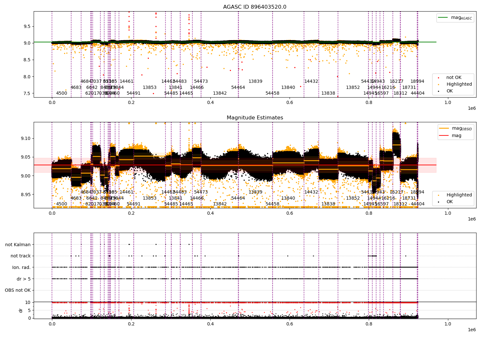
Task: Click obsid label 13852 in the top plot
Action: click(x=353, y=87)
